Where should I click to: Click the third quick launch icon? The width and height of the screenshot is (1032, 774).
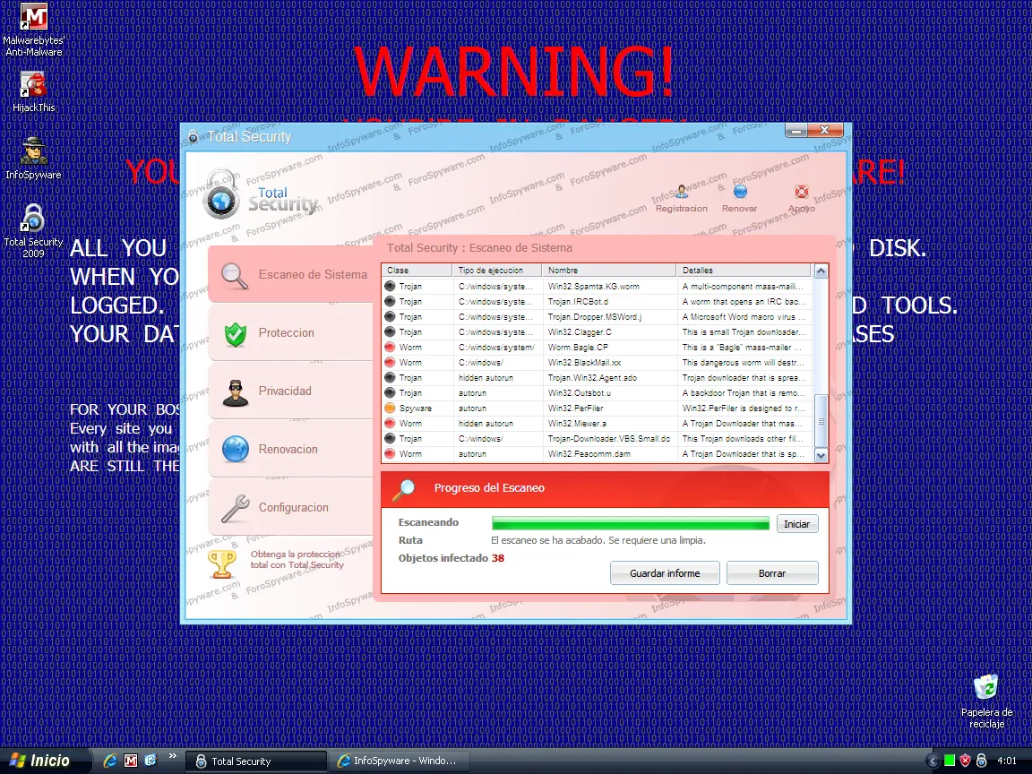click(150, 761)
